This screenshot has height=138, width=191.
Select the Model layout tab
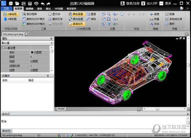61,109
